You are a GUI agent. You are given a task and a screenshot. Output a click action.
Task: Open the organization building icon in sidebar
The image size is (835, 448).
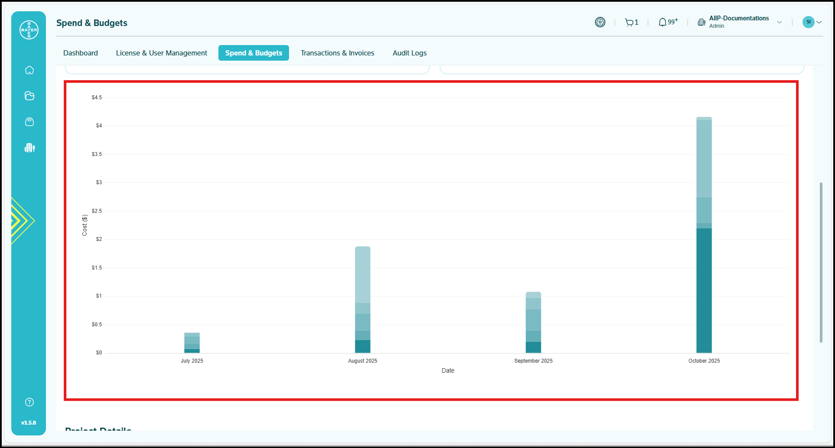(x=29, y=148)
